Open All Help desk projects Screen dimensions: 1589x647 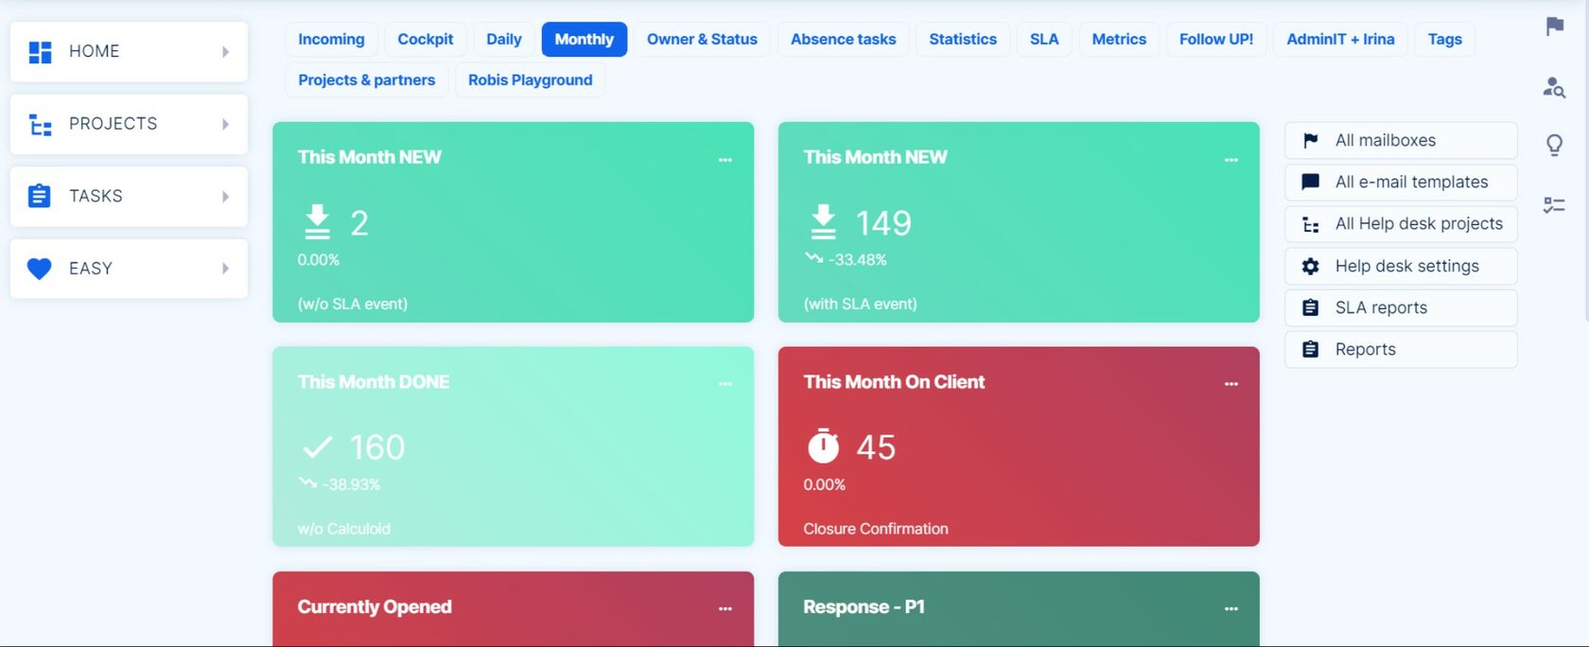click(x=1401, y=224)
